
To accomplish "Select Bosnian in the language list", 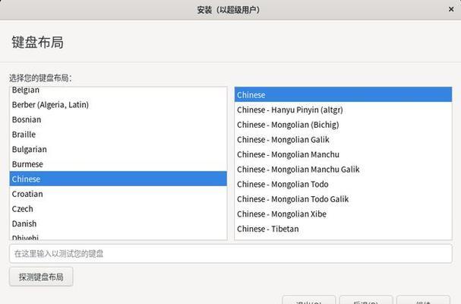I will coord(118,119).
